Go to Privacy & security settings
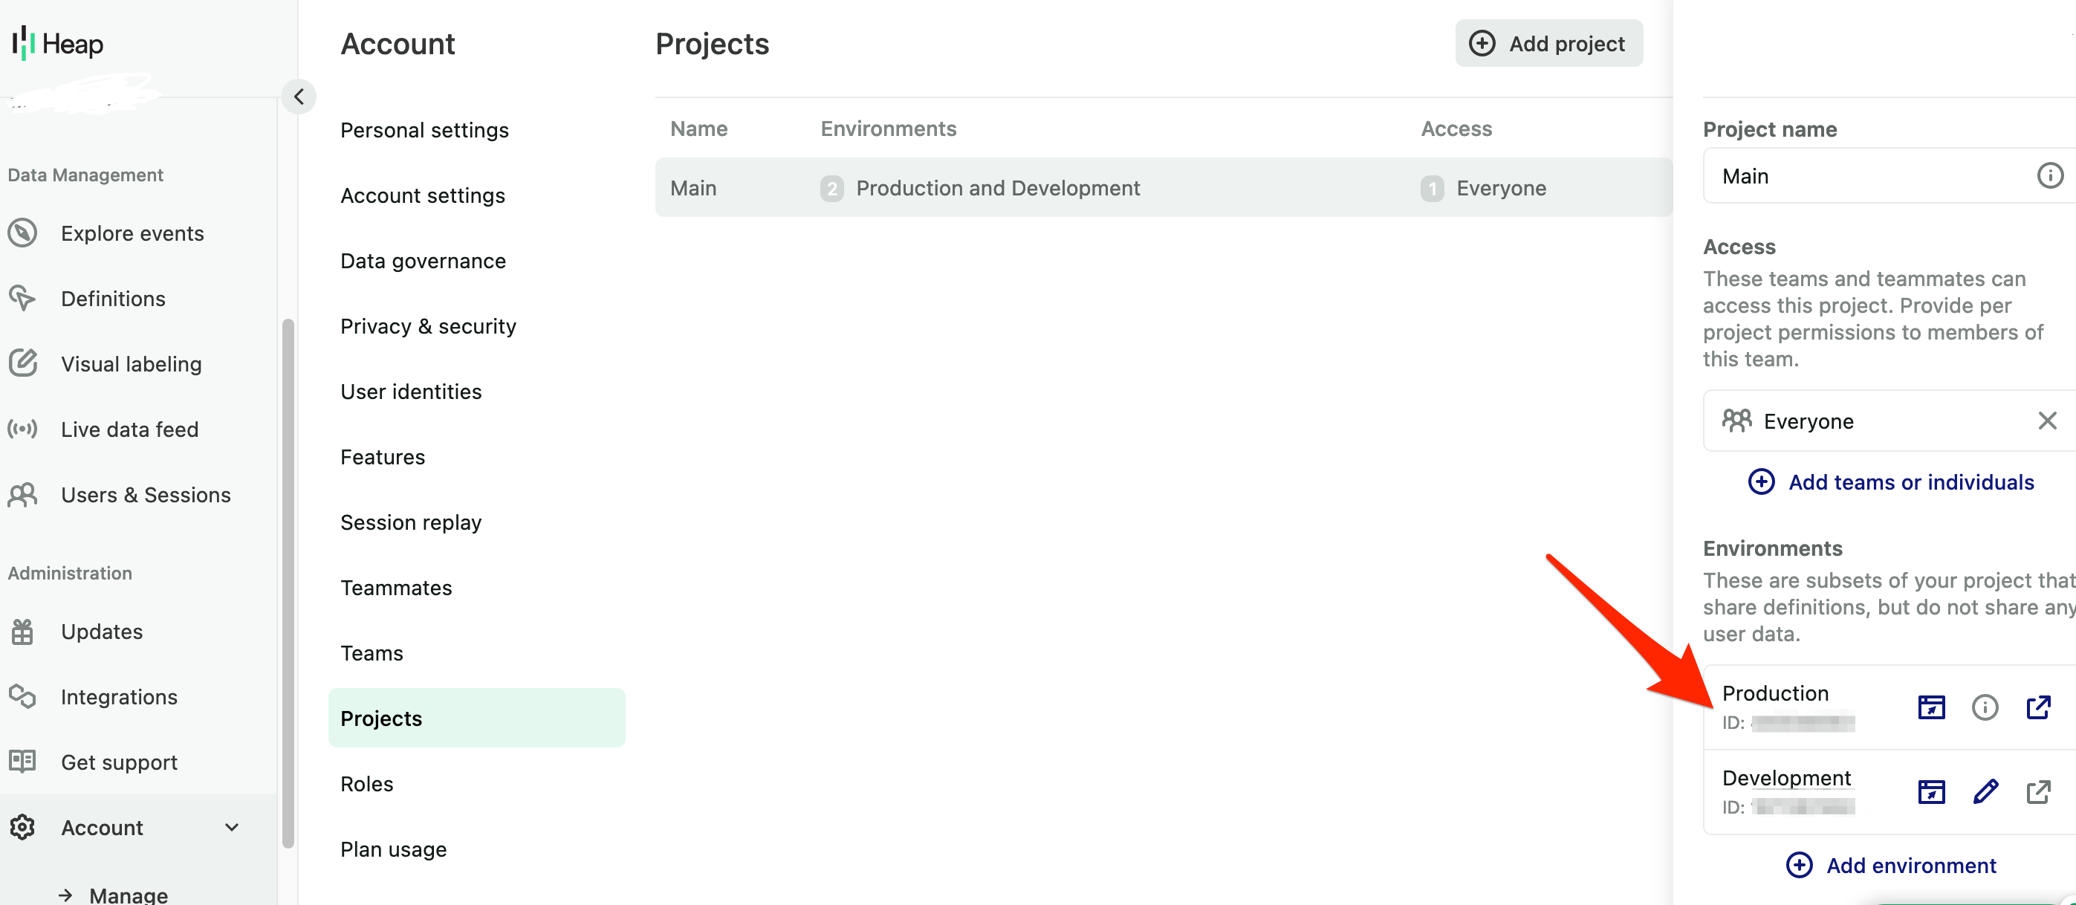Image resolution: width=2076 pixels, height=905 pixels. [428, 326]
